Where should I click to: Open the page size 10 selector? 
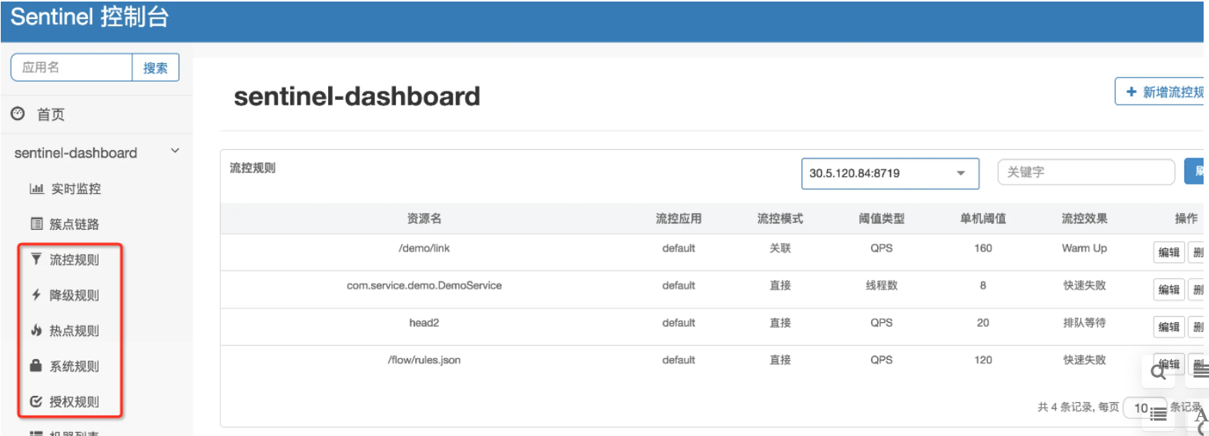[1144, 408]
